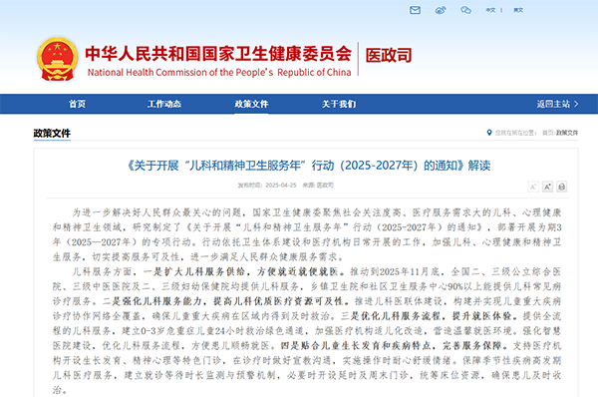Go to 首页 in the navigation bar

click(x=77, y=104)
